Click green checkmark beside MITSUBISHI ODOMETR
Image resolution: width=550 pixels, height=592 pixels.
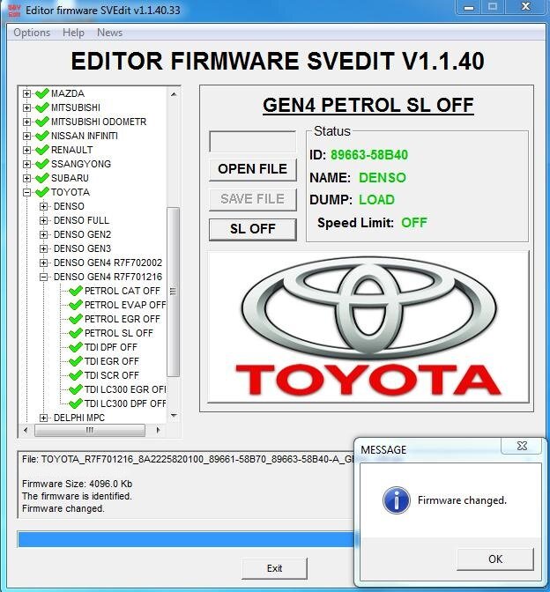tap(42, 122)
